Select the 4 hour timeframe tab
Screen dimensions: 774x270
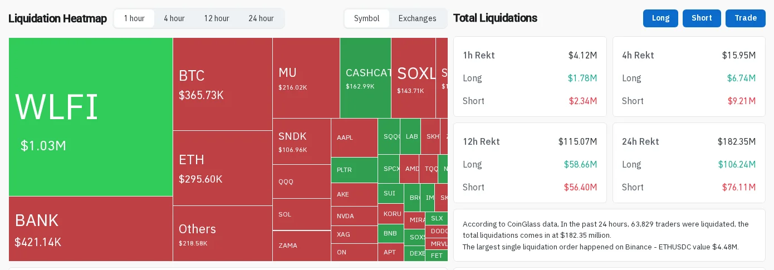click(174, 18)
